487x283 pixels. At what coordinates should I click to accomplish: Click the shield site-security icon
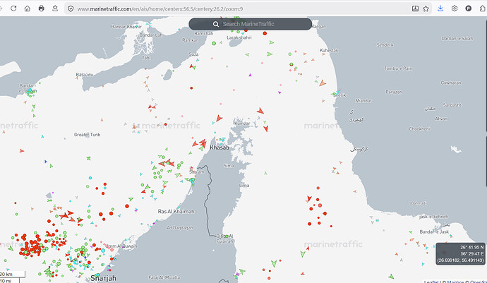71,8
